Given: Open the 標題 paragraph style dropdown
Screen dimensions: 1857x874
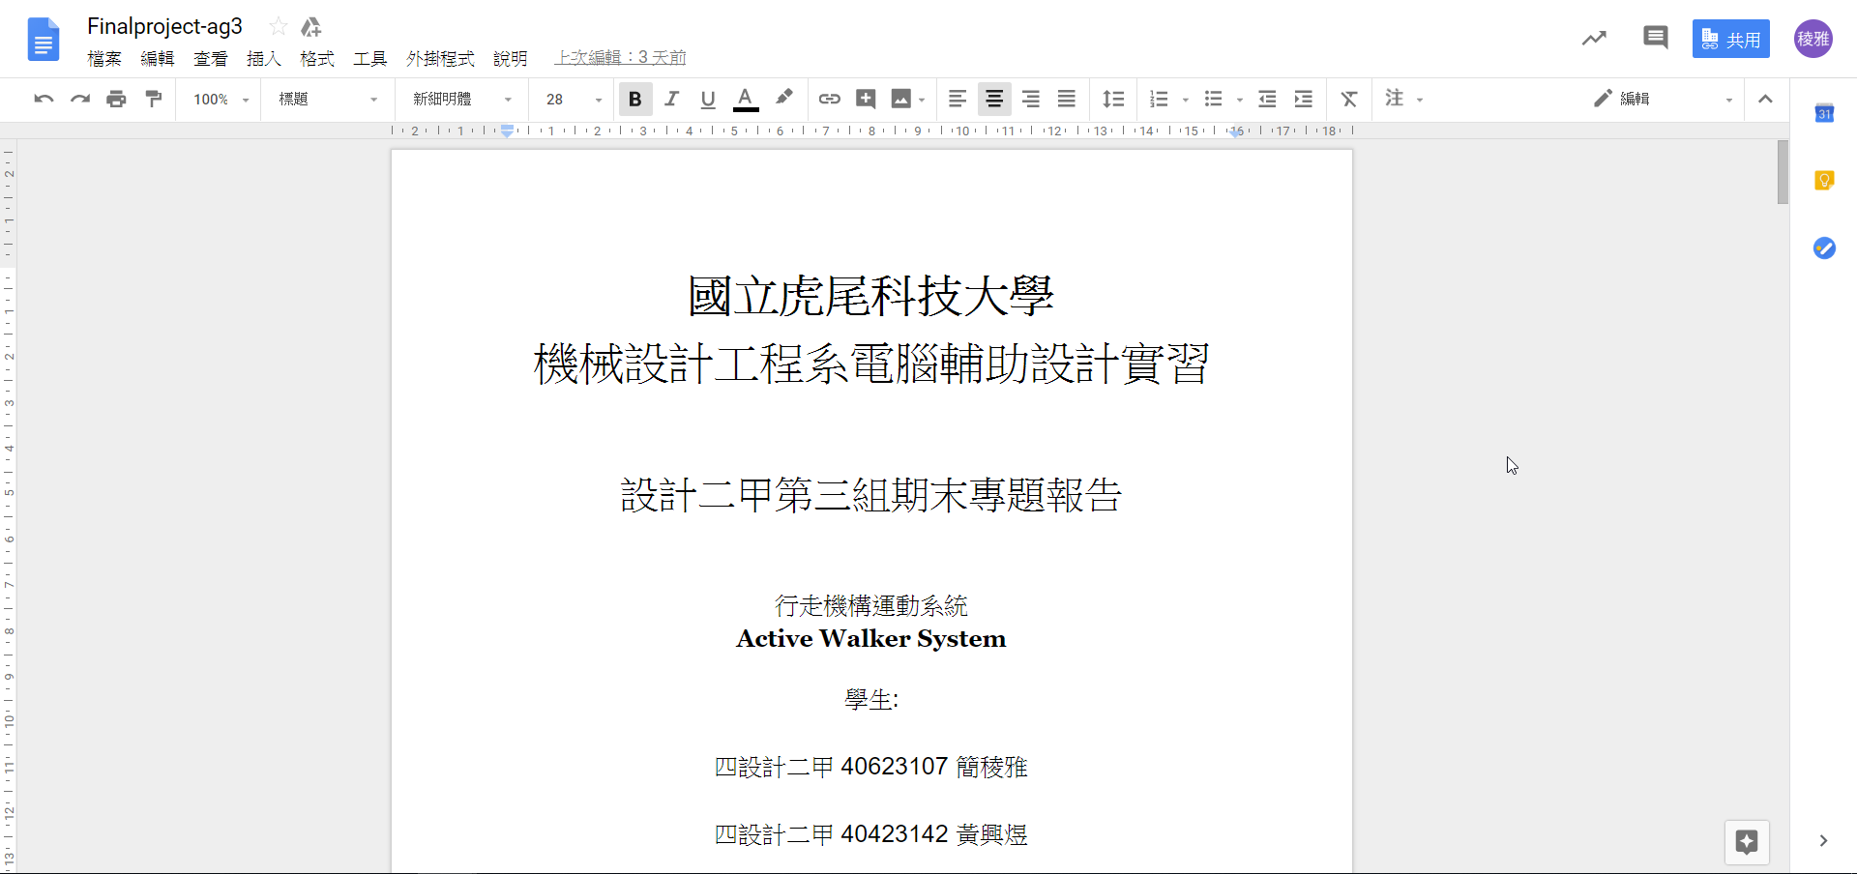Looking at the screenshot, I should (x=328, y=99).
